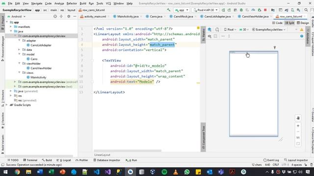Open the Event Log

(271, 160)
